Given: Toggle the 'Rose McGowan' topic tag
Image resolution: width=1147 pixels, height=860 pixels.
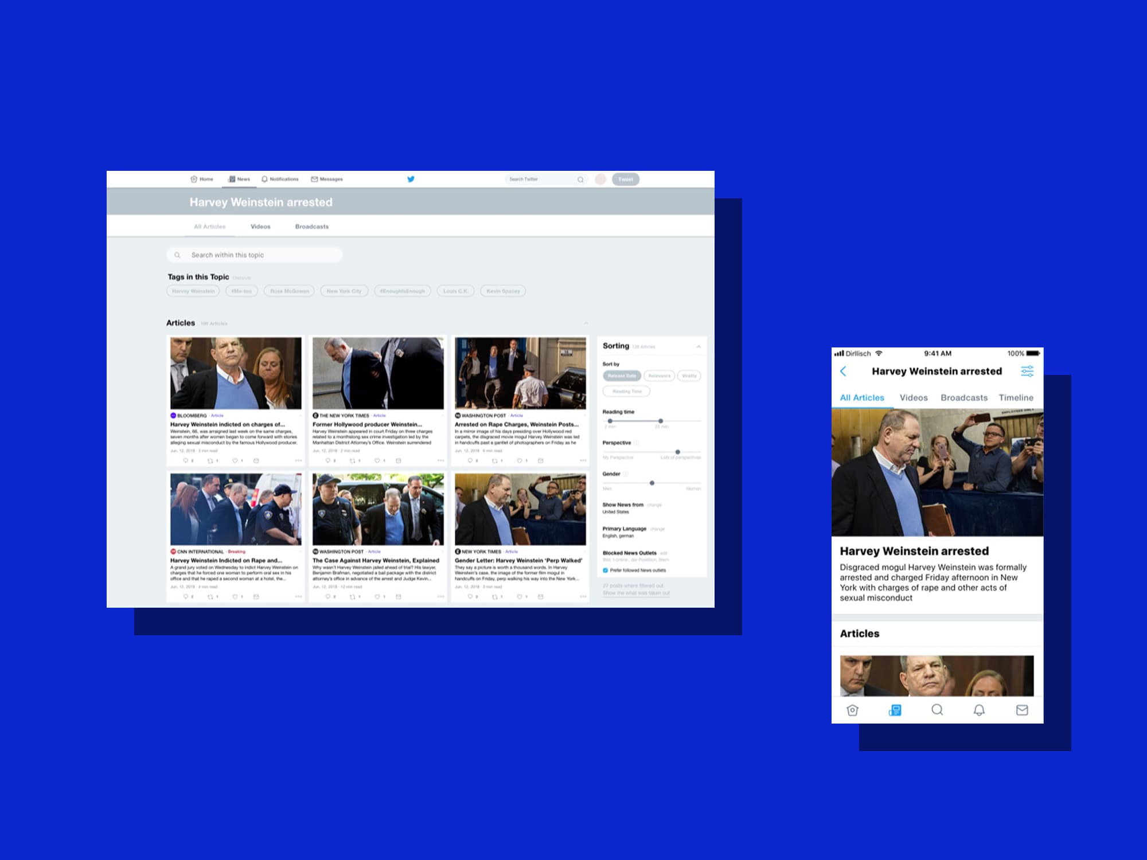Looking at the screenshot, I should [x=289, y=291].
